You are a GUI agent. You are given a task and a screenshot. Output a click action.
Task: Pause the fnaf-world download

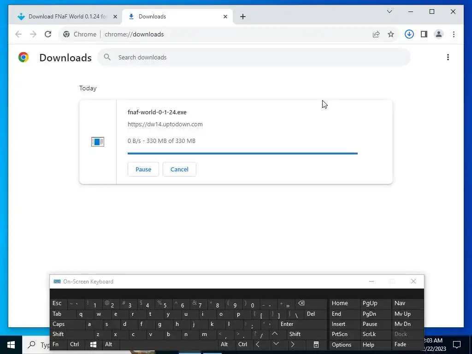click(x=143, y=169)
